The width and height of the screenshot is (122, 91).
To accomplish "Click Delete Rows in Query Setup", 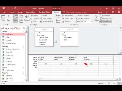I will pyautogui.click(x=68, y=19).
